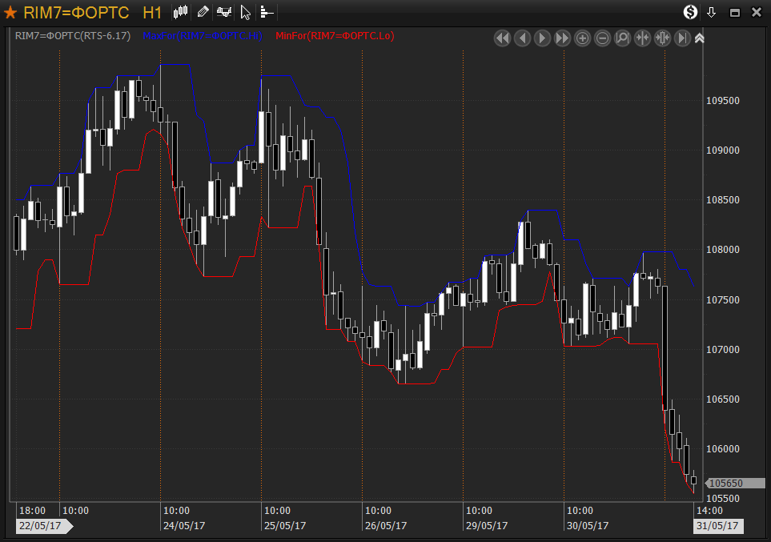Open the candlestick chart type selector
This screenshot has height=542, width=771.
(x=181, y=12)
